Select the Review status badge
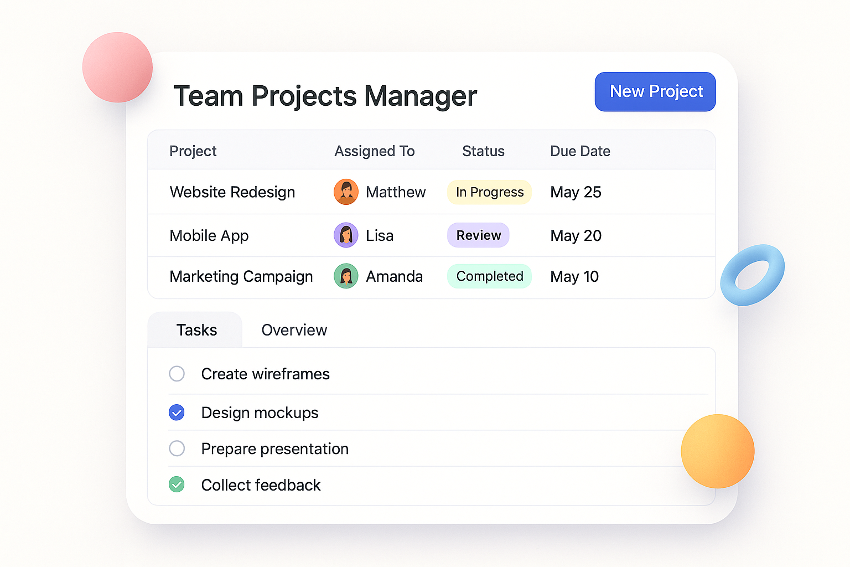The image size is (850, 567). (478, 235)
